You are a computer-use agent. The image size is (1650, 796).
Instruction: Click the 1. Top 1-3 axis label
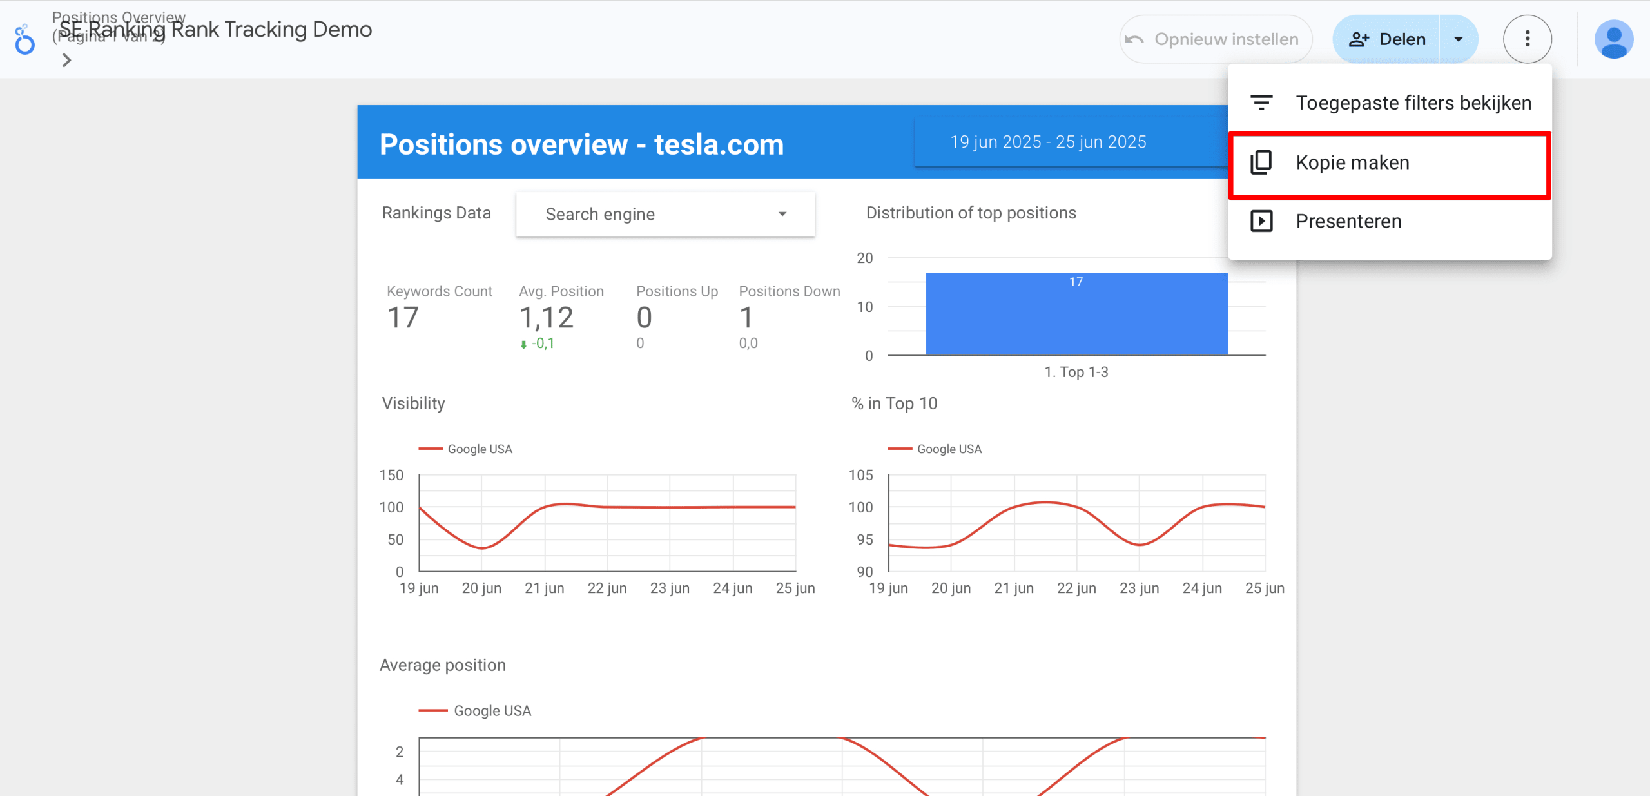coord(1076,372)
